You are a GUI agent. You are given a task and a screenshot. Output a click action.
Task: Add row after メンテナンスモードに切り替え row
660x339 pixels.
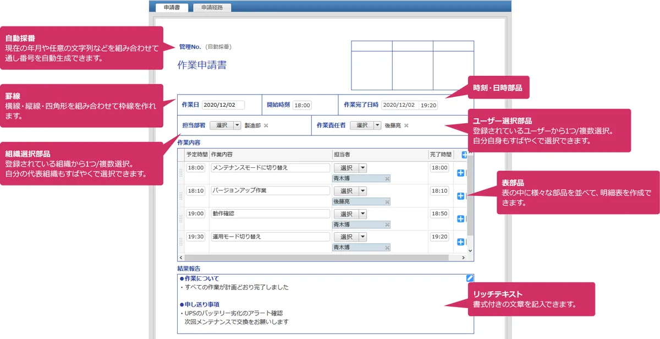coord(461,173)
